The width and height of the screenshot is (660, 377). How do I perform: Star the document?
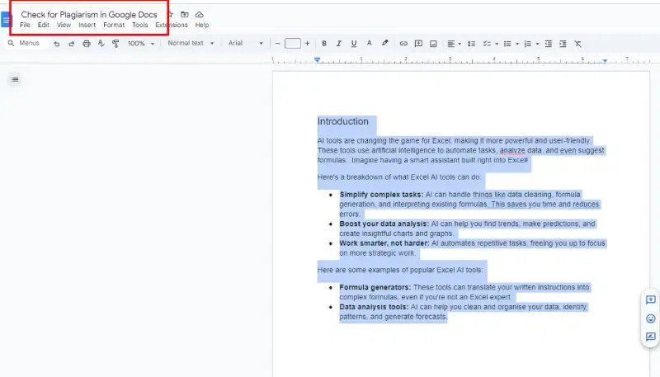pos(171,14)
